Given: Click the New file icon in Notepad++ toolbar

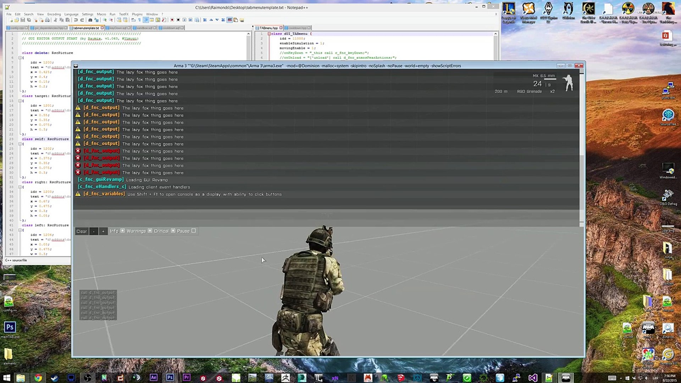Looking at the screenshot, I should (11, 20).
